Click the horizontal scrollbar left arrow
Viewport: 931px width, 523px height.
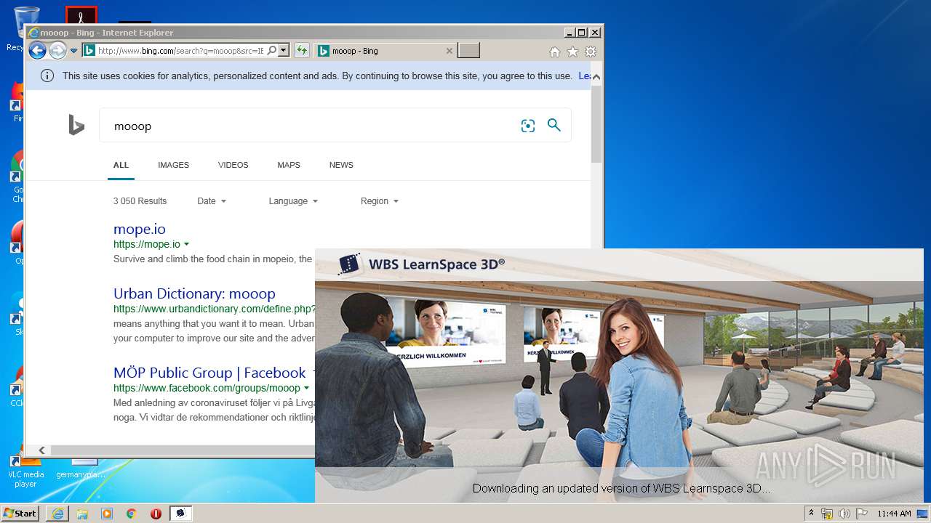click(41, 450)
